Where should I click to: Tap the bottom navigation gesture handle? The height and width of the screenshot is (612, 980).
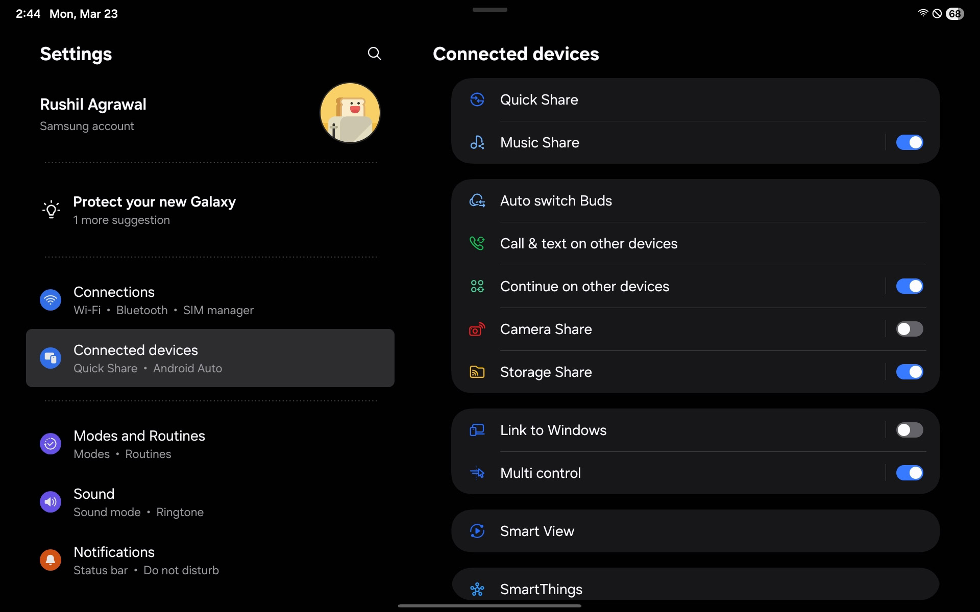489,606
